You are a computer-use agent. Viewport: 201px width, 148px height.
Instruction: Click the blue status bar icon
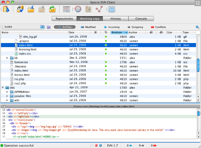coord(100,145)
